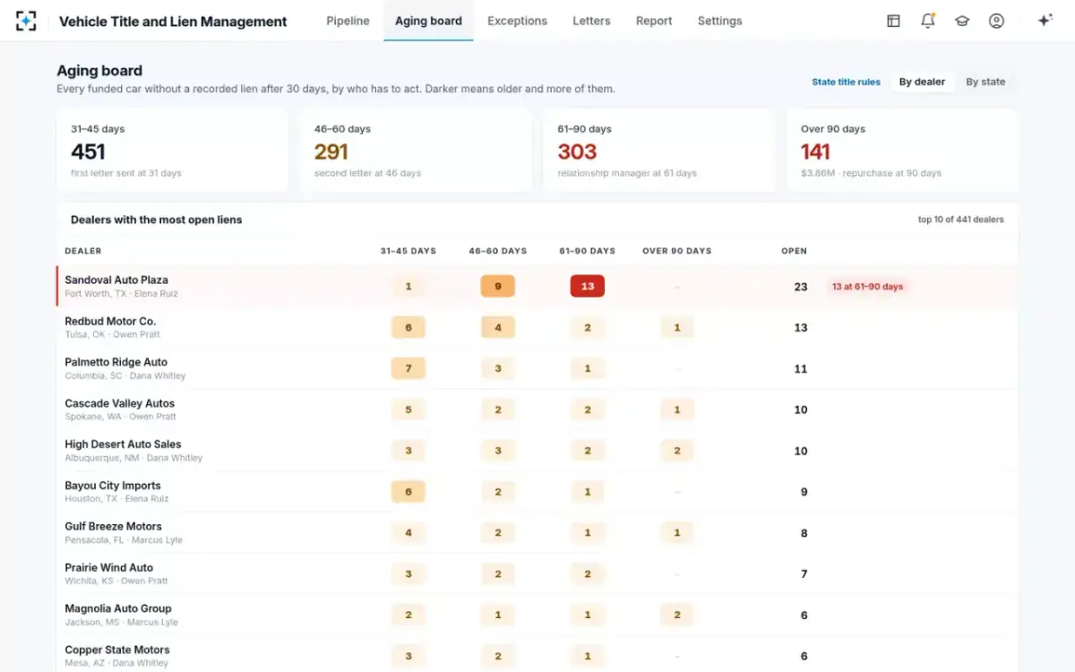Click Magnolia Auto Group's over 90 days cell

677,615
